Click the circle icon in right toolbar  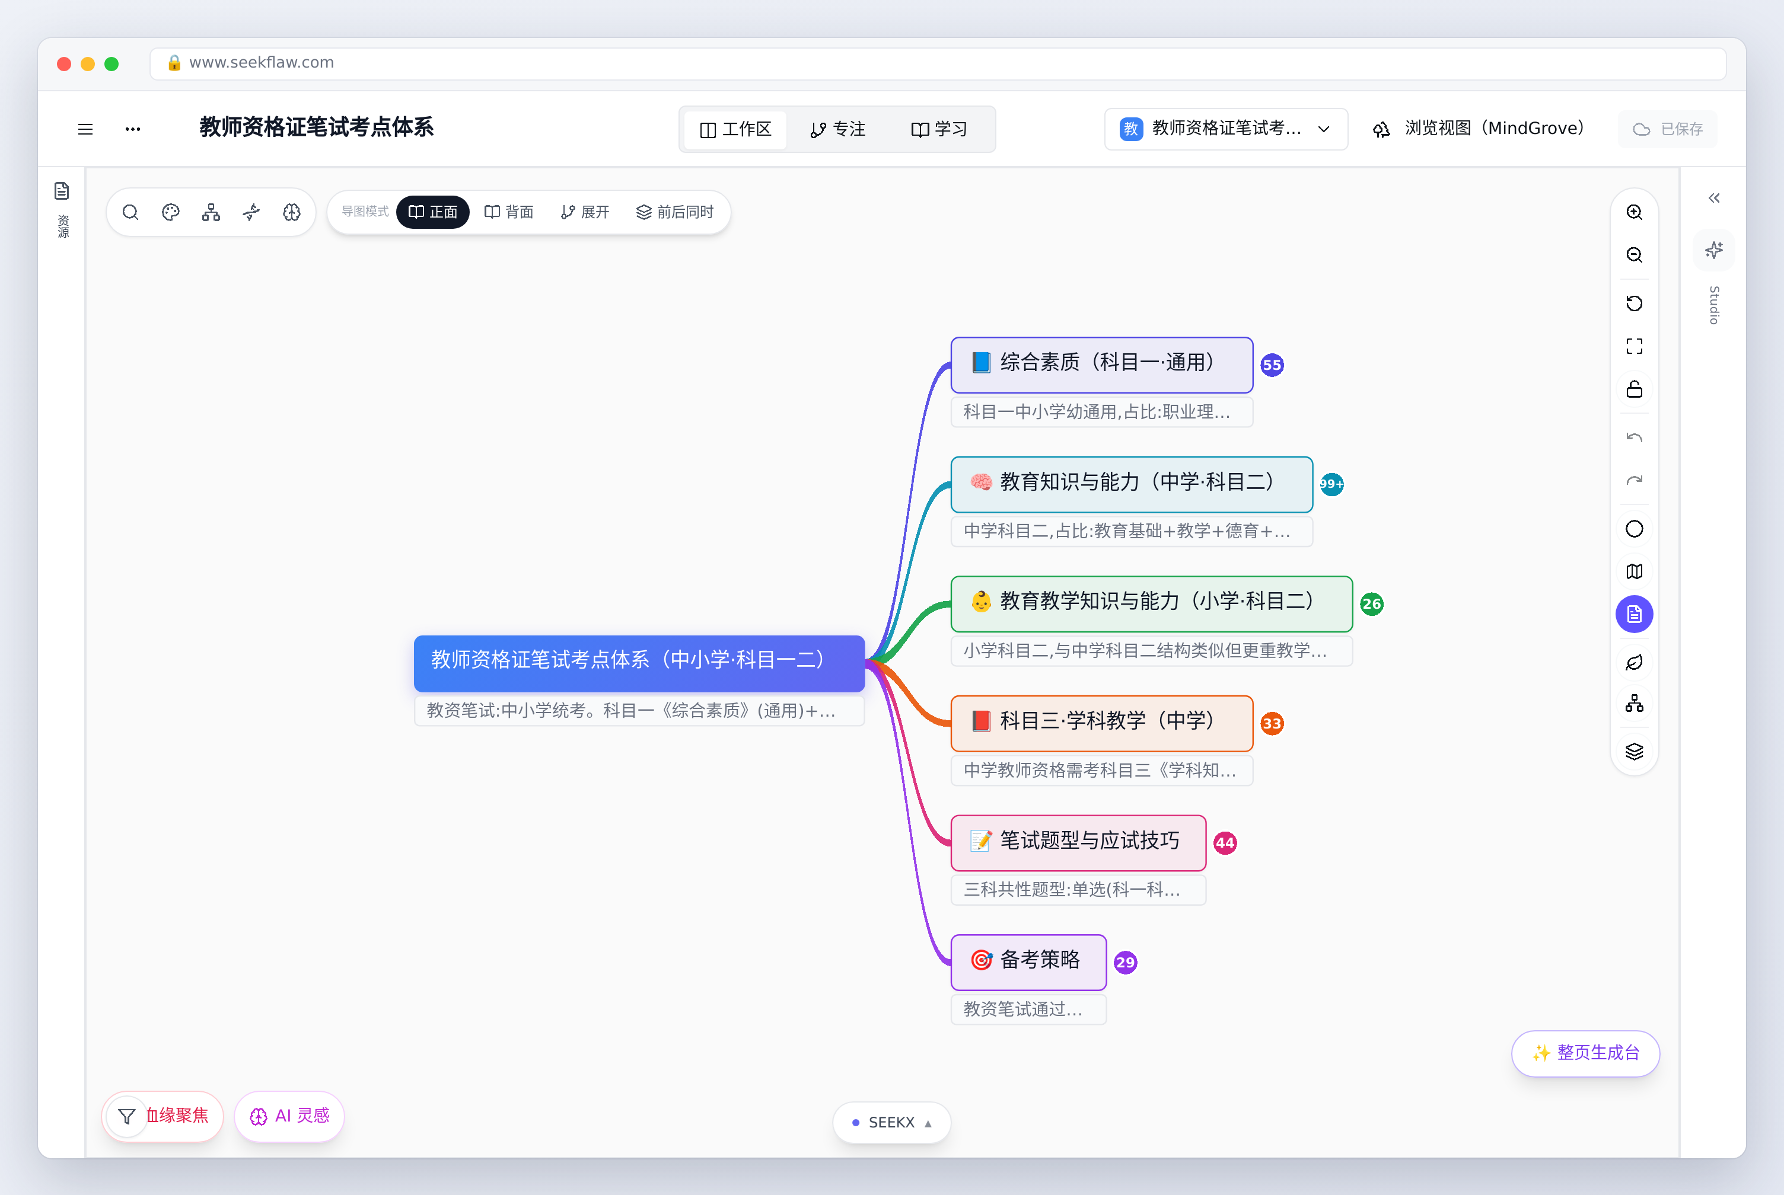1634,529
